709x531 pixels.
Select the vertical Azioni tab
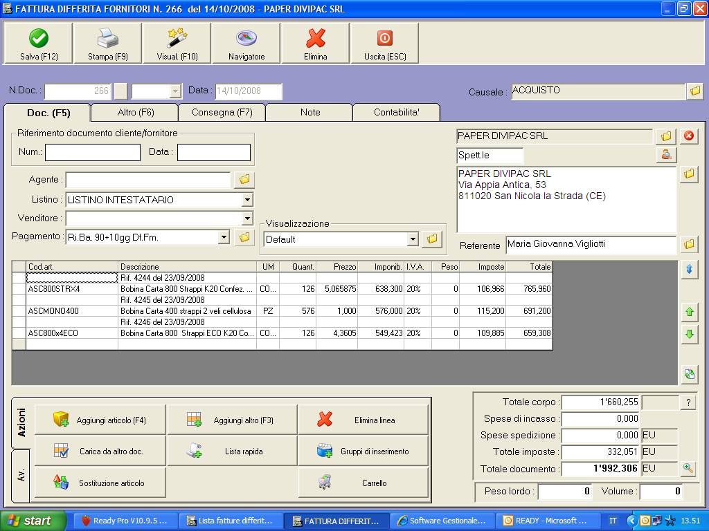(x=21, y=422)
